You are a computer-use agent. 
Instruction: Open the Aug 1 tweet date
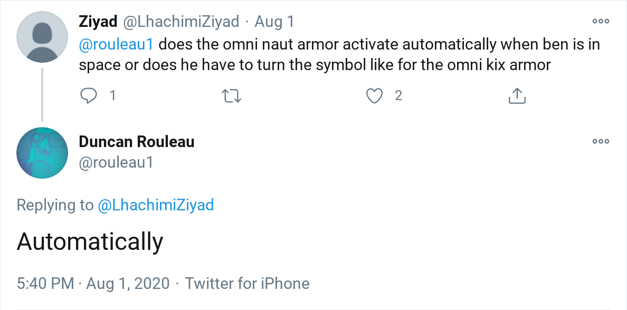point(274,22)
